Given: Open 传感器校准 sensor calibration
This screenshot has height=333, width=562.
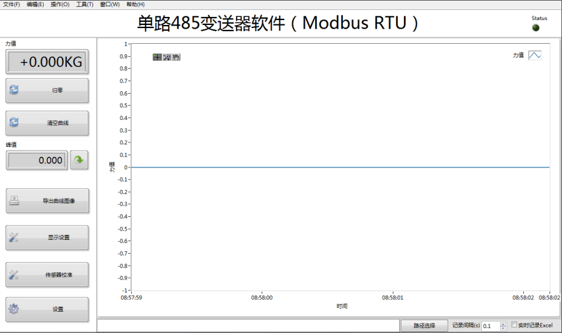Looking at the screenshot, I should tap(47, 275).
